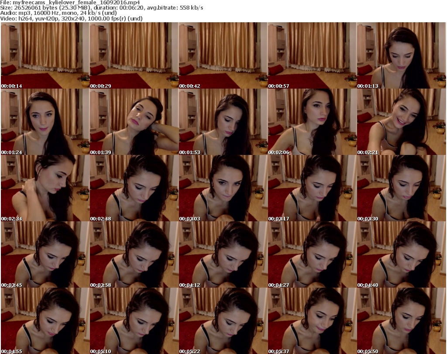The image size is (447, 354).
Task: Select the thumbnail at 00:01:13
Action: point(401,55)
